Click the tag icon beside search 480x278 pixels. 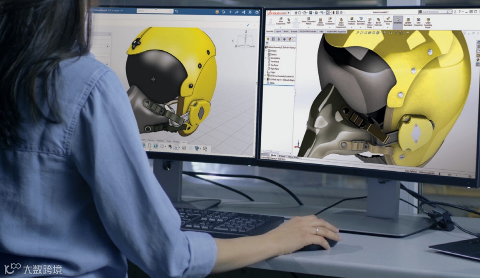(x=176, y=11)
